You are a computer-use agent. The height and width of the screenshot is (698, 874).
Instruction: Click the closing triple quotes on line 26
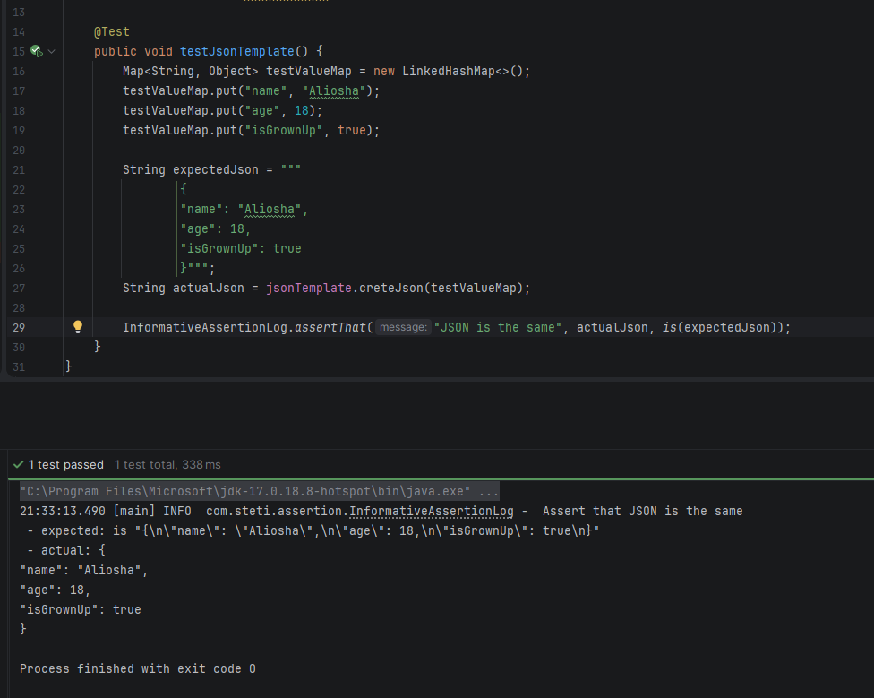(x=198, y=269)
